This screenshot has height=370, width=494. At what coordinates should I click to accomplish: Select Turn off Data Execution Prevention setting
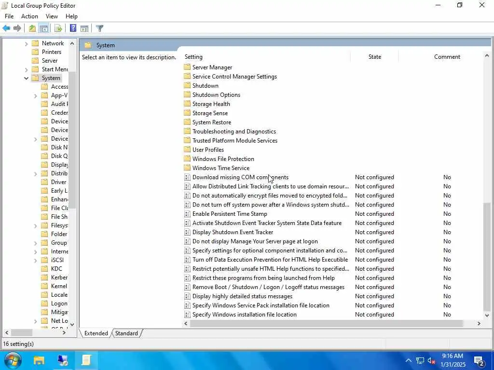click(270, 260)
